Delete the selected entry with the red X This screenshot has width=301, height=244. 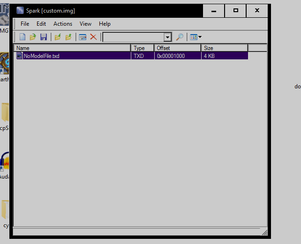(93, 37)
